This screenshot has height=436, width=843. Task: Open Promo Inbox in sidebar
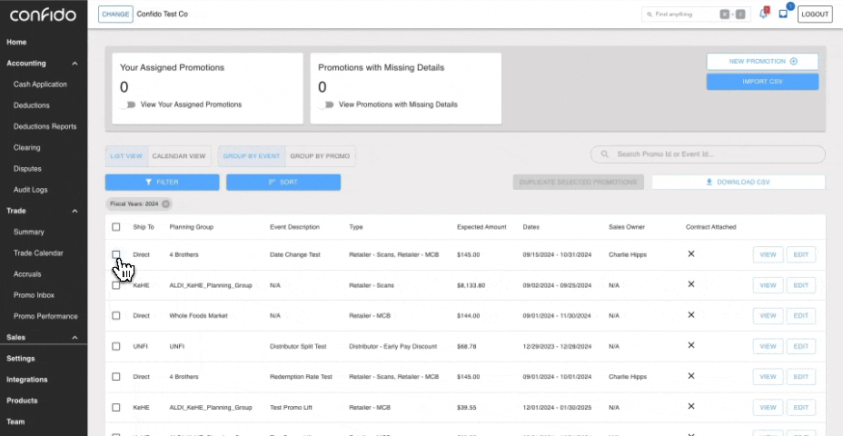pos(34,295)
